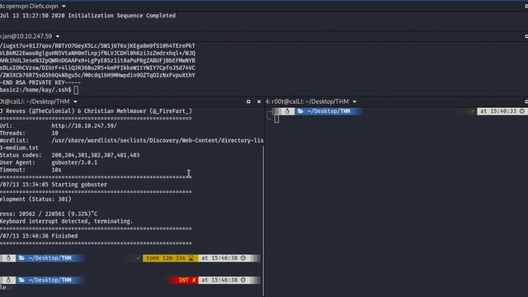Click the folder icon in the right pane prompt
The height and width of the screenshot is (297, 528).
click(300, 111)
